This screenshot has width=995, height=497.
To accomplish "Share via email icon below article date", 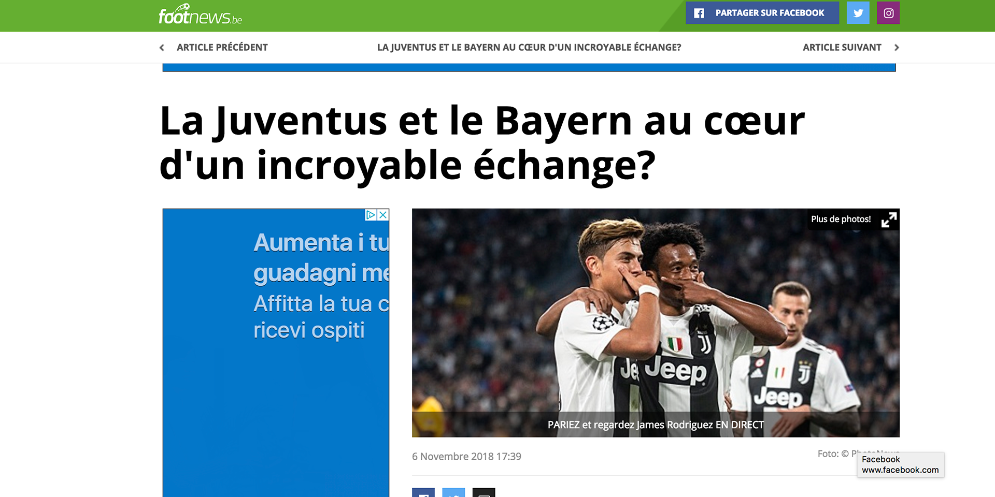I will click(x=484, y=493).
